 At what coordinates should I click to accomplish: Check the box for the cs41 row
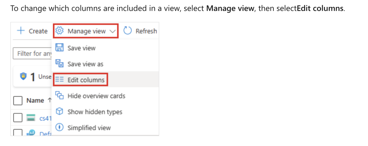[x=18, y=118]
